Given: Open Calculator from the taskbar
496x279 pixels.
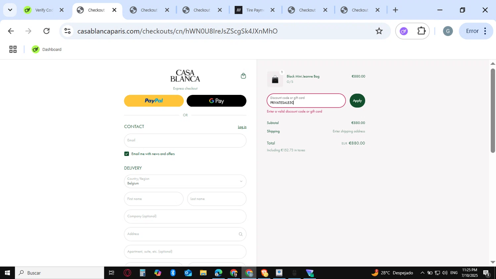Looking at the screenshot, I should (143, 273).
